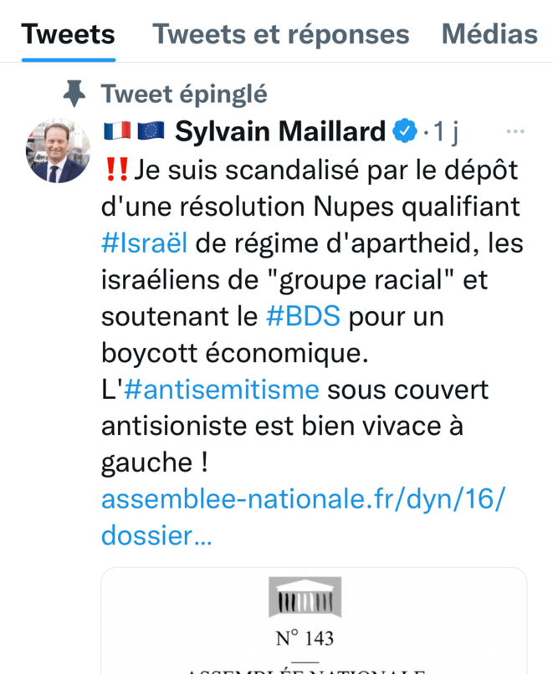Open the tweet's more options menu
This screenshot has height=674, width=553.
coord(515,131)
